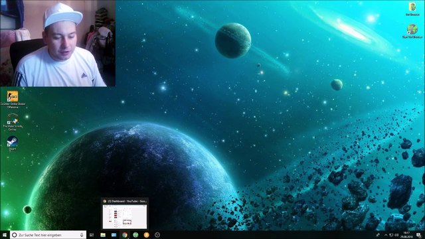This screenshot has height=239, width=425.
Task: Open the Action Center notification icon
Action: (419, 235)
